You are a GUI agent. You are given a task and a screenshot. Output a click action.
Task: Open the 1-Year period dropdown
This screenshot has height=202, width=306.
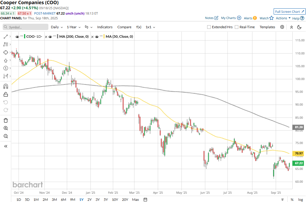pyautogui.click(x=74, y=27)
